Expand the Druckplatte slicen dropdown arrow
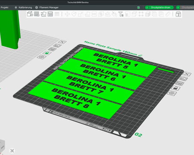 click(147, 7)
